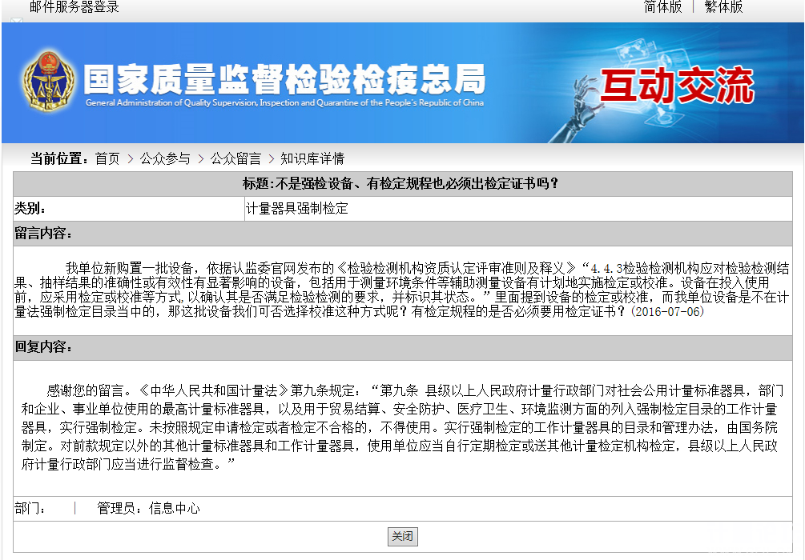The width and height of the screenshot is (805, 560).
Task: Switch to 繁体版 traditional version
Action: click(x=723, y=7)
